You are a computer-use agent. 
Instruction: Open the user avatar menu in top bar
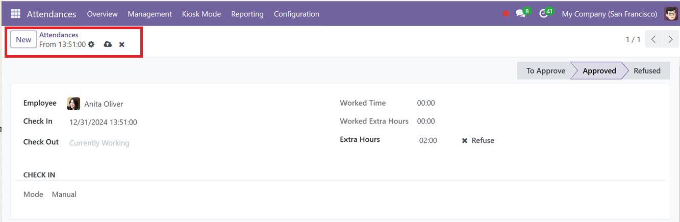(x=671, y=14)
